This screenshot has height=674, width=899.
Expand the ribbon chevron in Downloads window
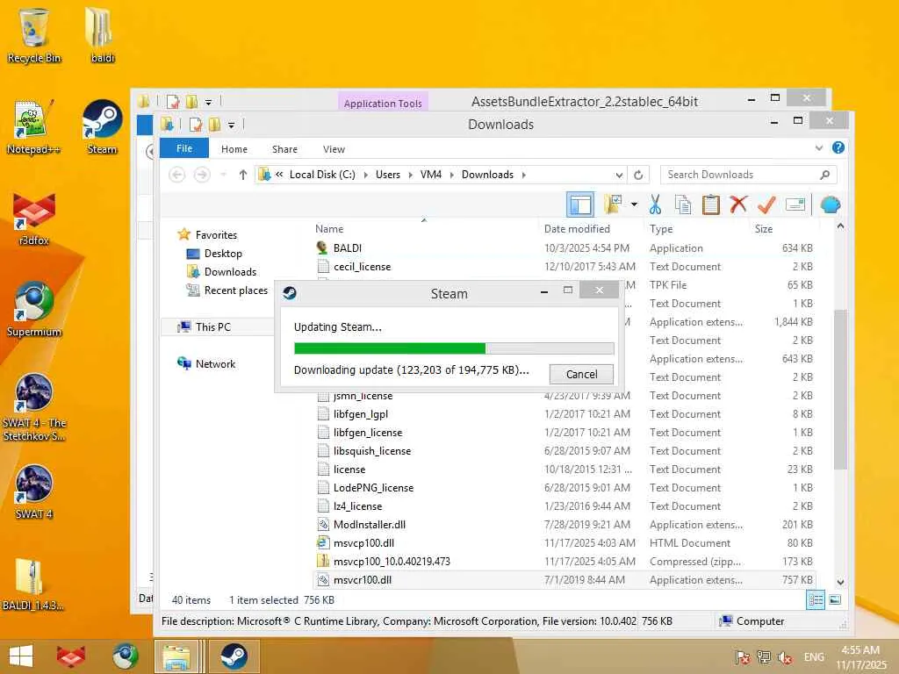point(819,148)
